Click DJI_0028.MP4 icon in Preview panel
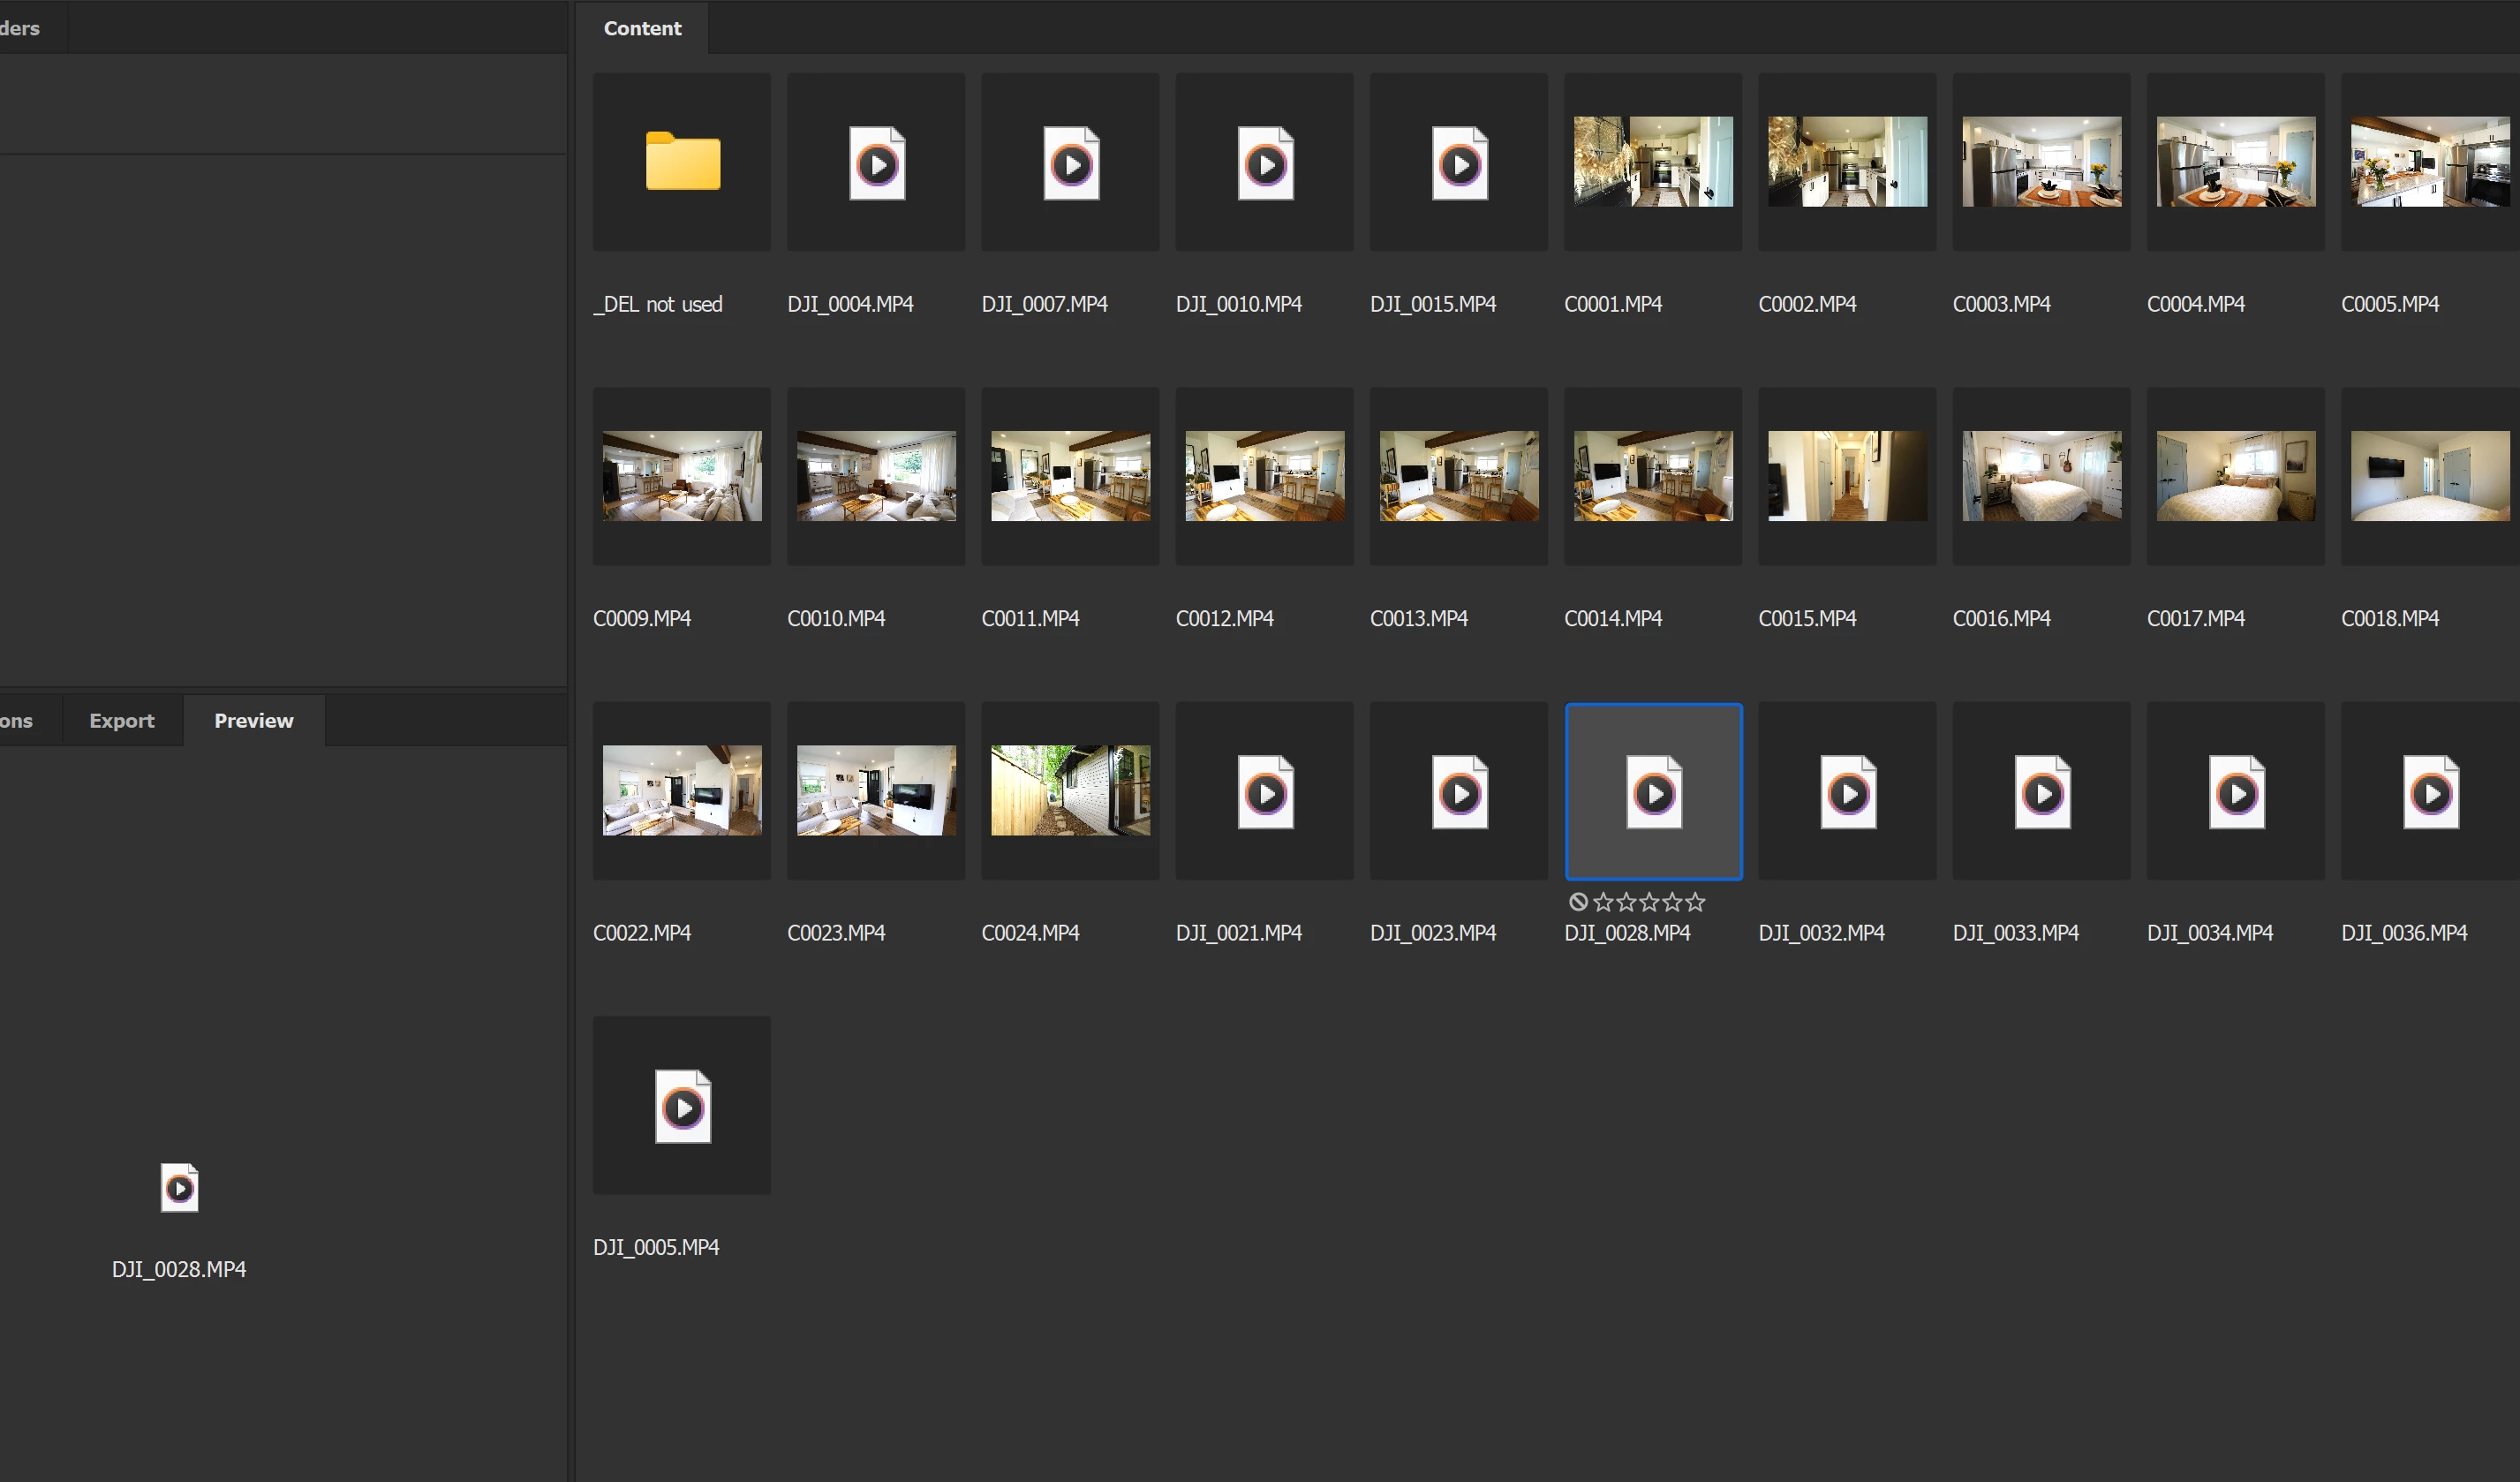The height and width of the screenshot is (1482, 2520). pos(179,1187)
